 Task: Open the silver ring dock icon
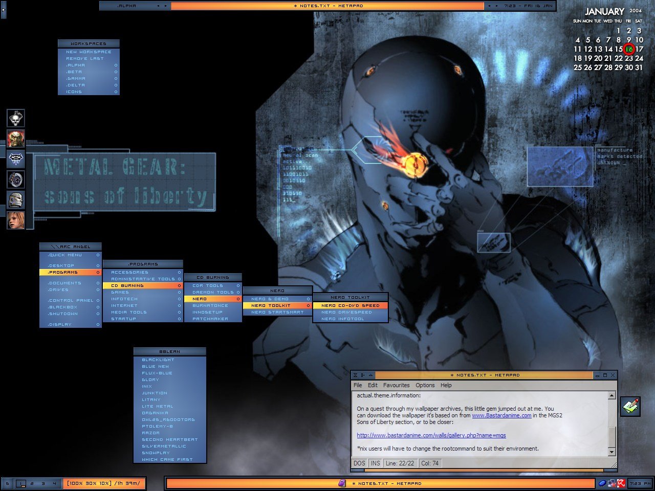pyautogui.click(x=16, y=180)
